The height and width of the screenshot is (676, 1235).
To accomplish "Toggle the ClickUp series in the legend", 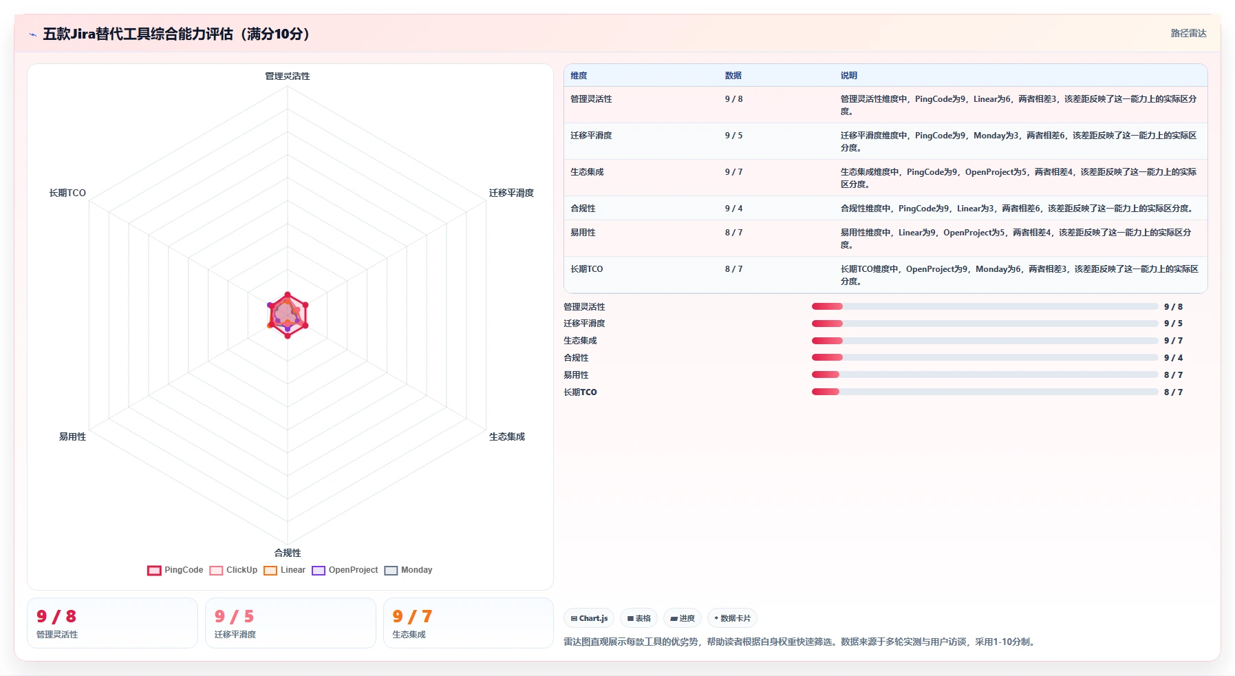I will pos(233,570).
